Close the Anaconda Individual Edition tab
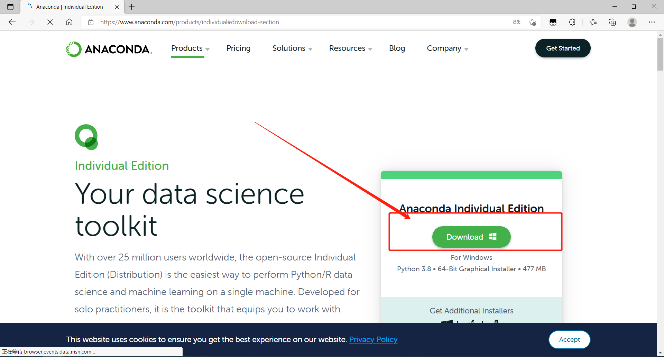This screenshot has width=664, height=357. pyautogui.click(x=117, y=7)
